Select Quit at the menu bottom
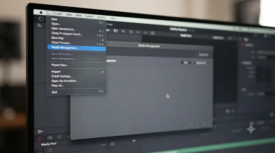Image resolution: width=275 pixels, height=153 pixels. 77,92
